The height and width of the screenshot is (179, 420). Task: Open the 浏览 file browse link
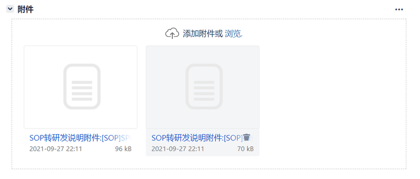pos(234,34)
